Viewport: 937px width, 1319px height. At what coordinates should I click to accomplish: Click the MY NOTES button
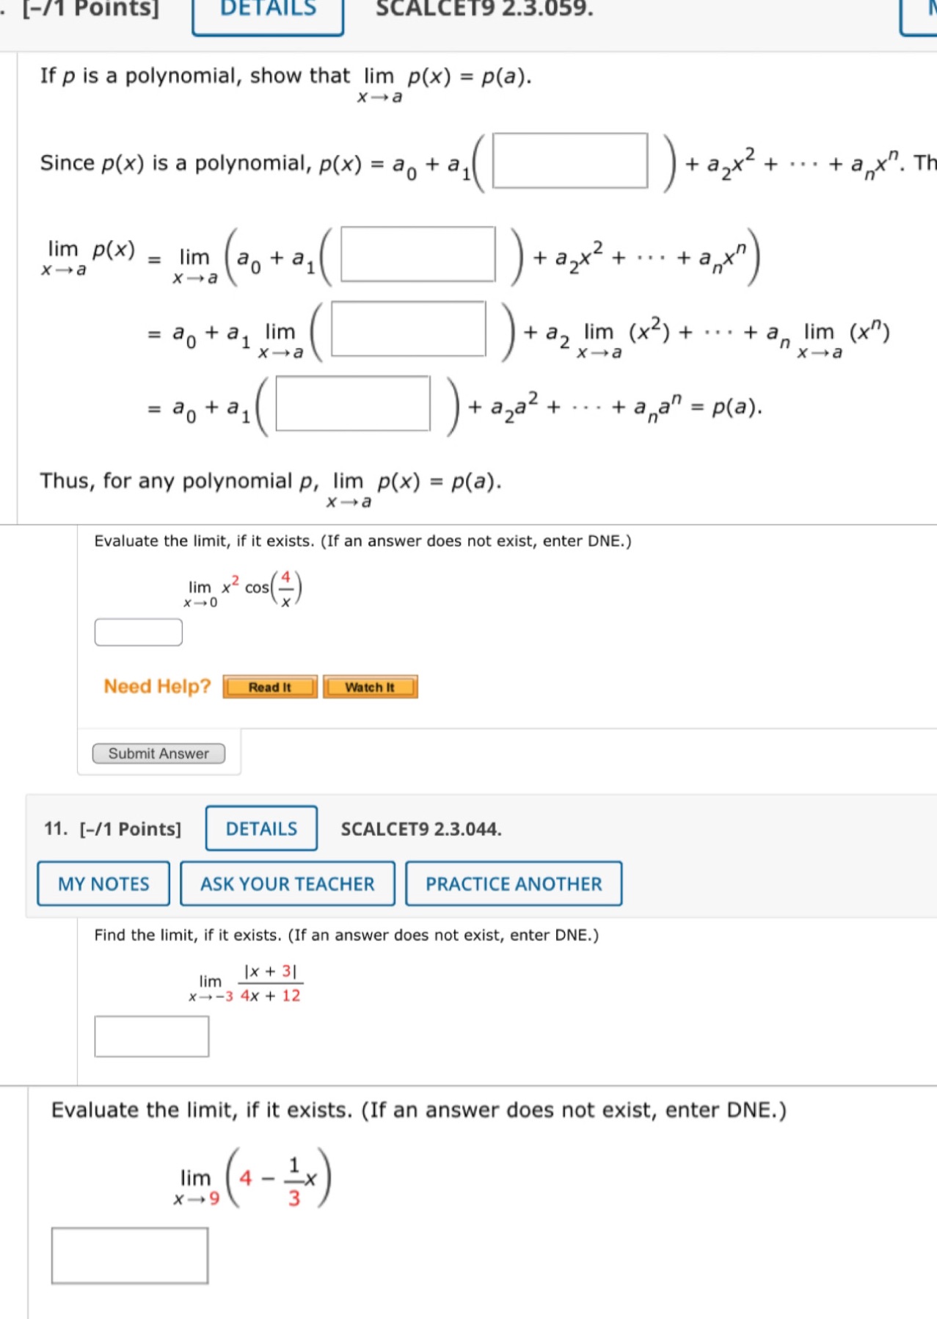[x=103, y=883]
